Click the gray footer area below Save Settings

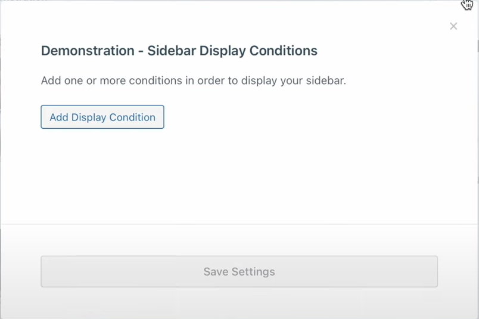coord(240,303)
